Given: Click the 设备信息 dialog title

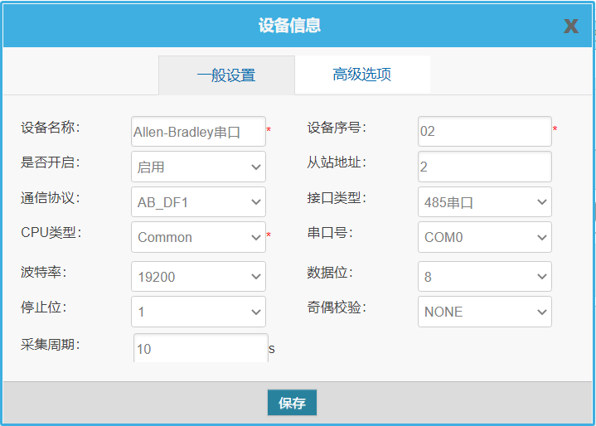Looking at the screenshot, I should (x=289, y=26).
